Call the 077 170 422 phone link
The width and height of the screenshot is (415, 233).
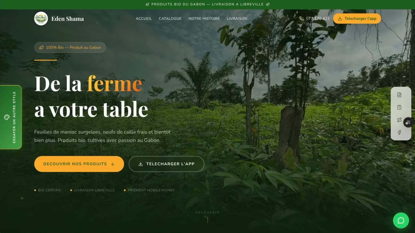[x=318, y=19]
